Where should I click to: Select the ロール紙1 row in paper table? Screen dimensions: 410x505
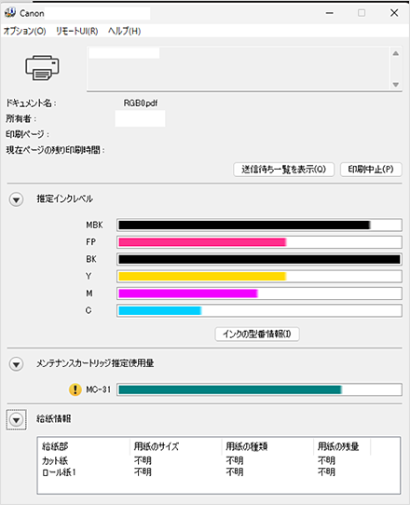219,472
